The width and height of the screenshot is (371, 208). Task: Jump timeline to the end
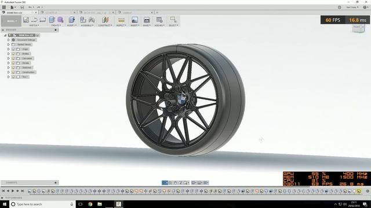point(23,191)
